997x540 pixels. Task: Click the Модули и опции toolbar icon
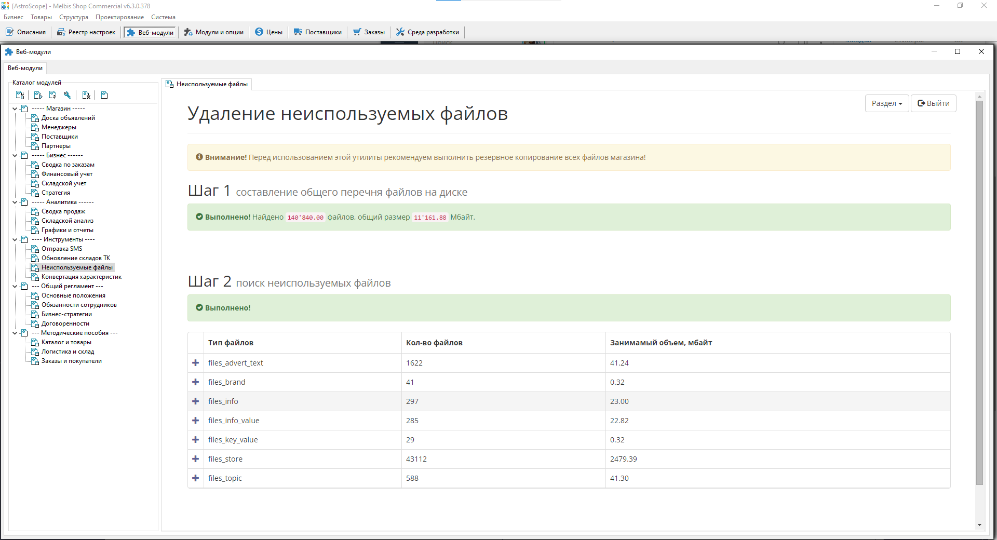click(x=188, y=32)
